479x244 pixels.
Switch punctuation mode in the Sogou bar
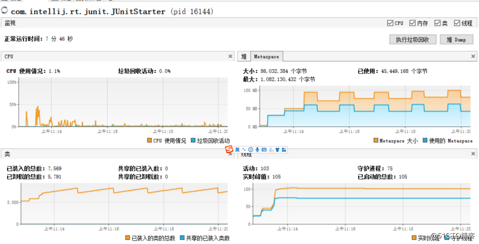coord(244,150)
